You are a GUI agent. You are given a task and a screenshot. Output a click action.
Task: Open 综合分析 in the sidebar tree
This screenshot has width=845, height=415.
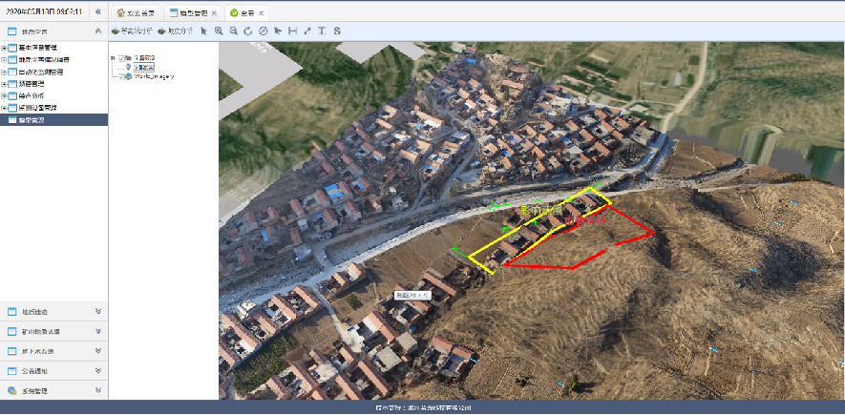click(x=32, y=95)
